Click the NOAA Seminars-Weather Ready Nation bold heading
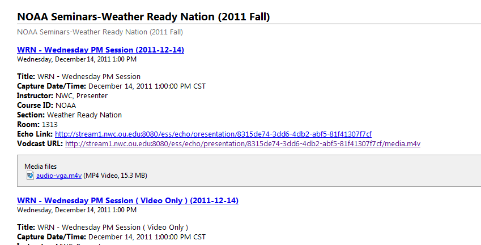 [x=143, y=17]
